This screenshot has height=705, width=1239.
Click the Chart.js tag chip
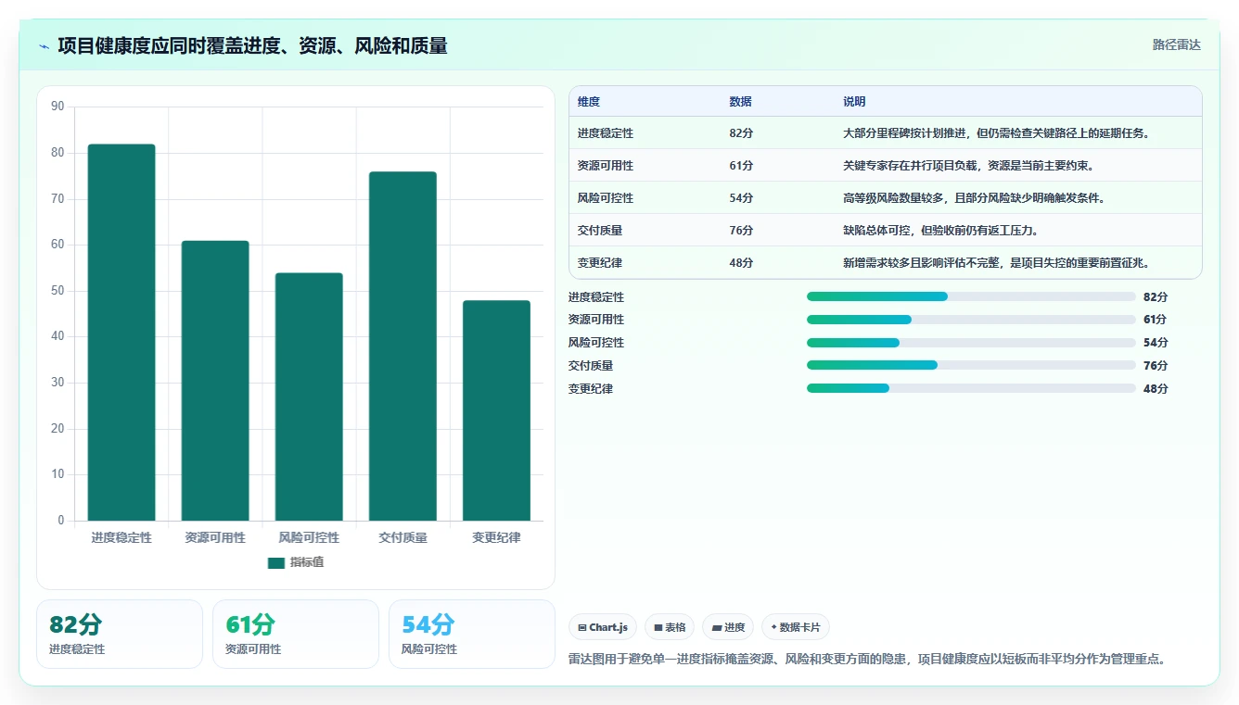(603, 627)
